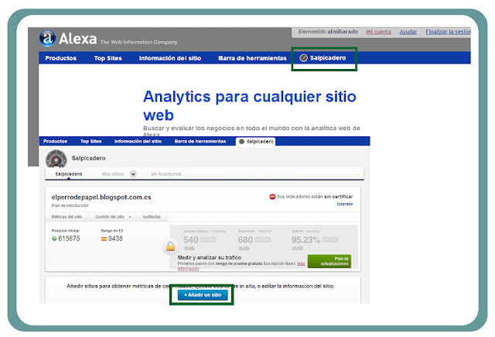This screenshot has width=495, height=337.
Task: Click the 680 pageviews value
Action: [x=246, y=240]
